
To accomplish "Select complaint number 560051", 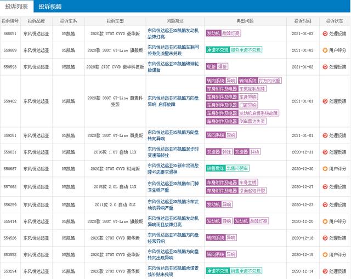I will 10,33.
